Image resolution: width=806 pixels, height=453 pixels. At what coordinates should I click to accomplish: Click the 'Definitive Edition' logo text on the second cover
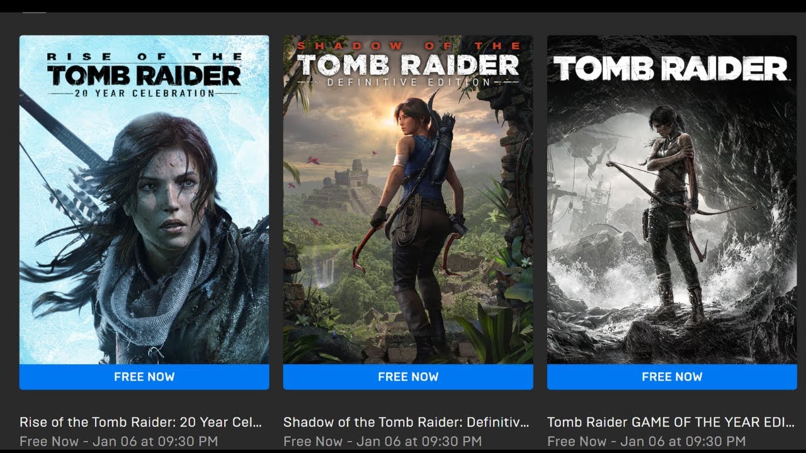click(x=408, y=82)
